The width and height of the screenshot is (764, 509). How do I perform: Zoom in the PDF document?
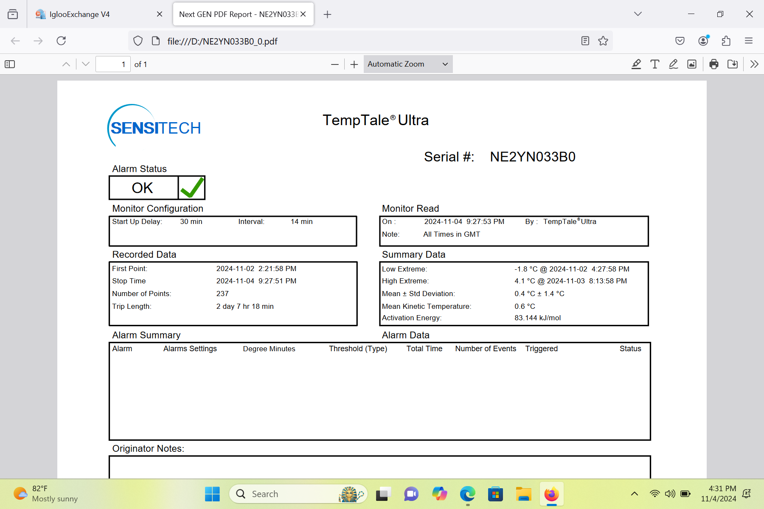(x=354, y=64)
